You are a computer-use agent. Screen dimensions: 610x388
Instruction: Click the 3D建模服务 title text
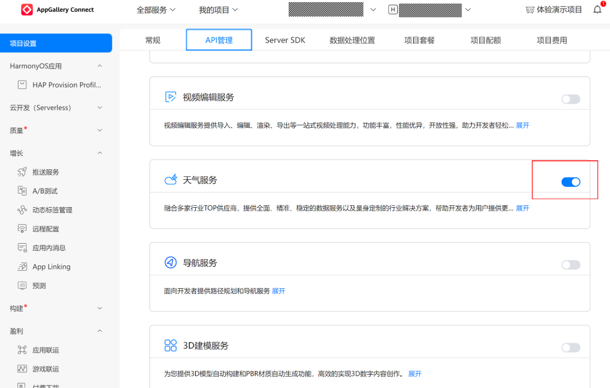click(x=206, y=345)
